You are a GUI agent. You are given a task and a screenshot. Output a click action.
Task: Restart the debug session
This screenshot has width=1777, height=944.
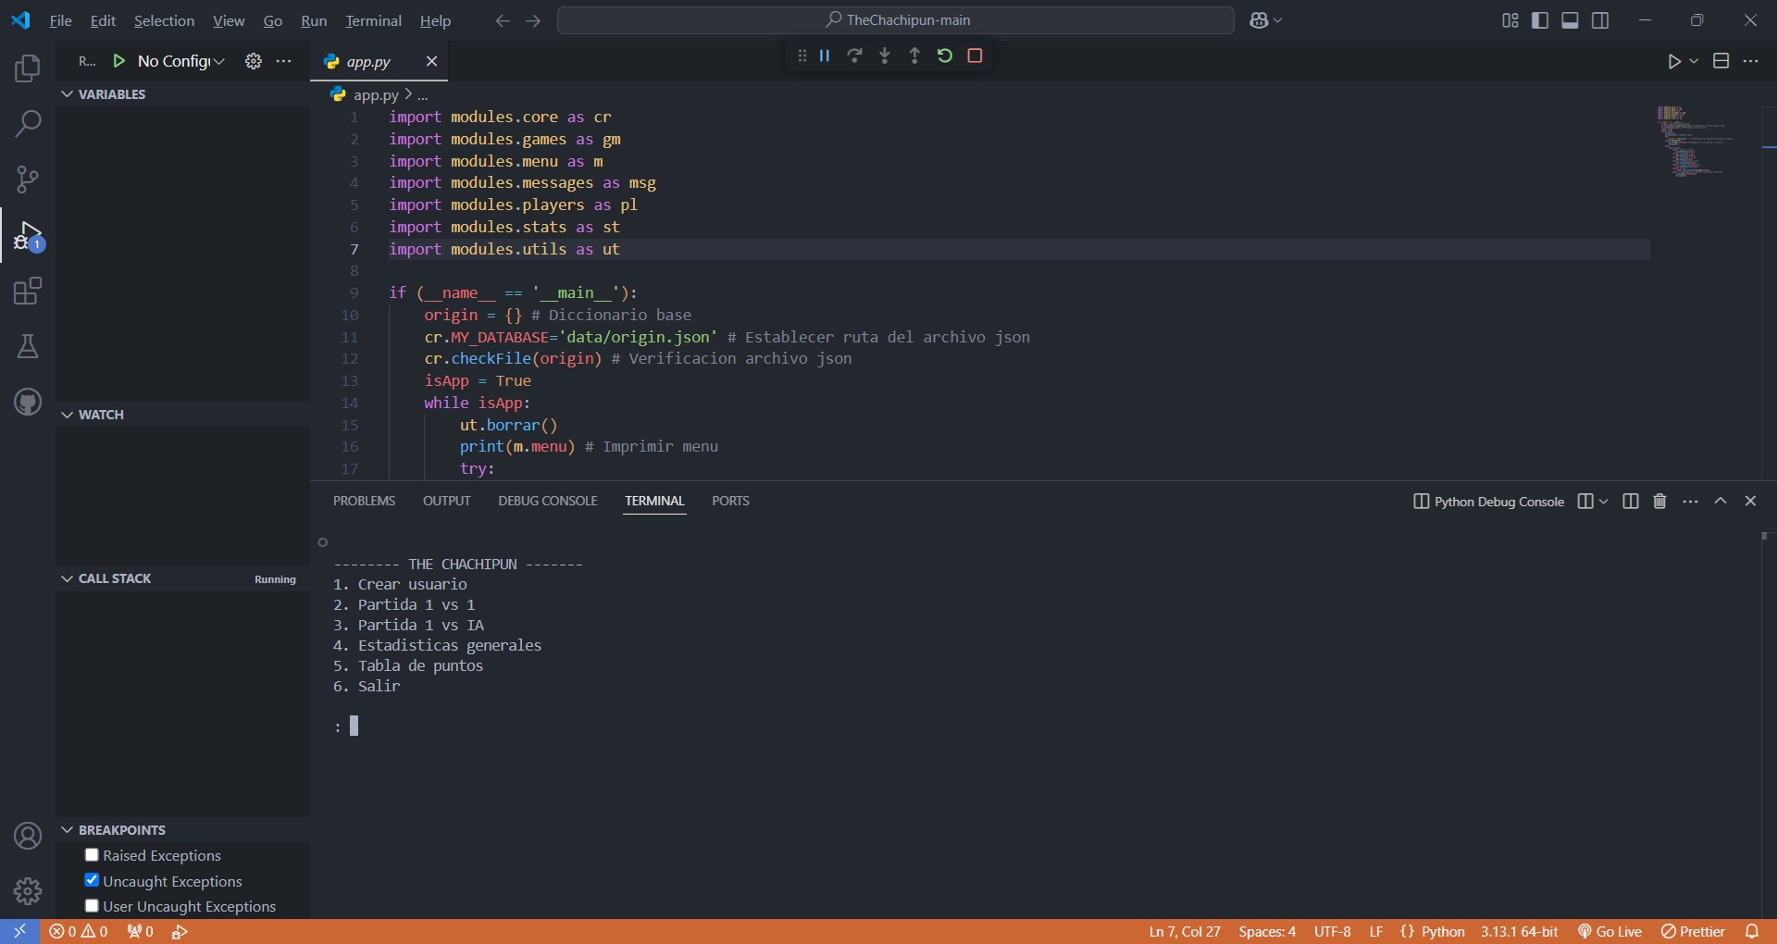(x=944, y=56)
